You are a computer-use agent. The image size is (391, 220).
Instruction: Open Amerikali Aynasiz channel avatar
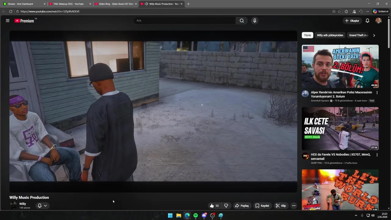click(305, 94)
